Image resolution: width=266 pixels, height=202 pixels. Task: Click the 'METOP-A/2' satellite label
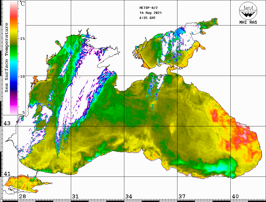pyautogui.click(x=149, y=8)
